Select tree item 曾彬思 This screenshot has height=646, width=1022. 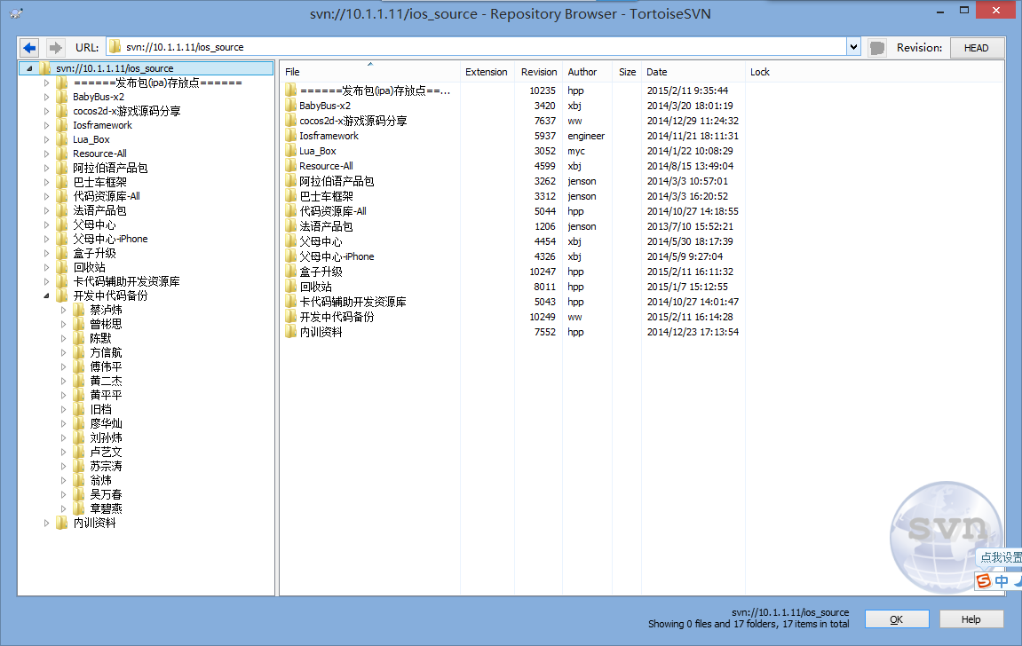coord(106,324)
